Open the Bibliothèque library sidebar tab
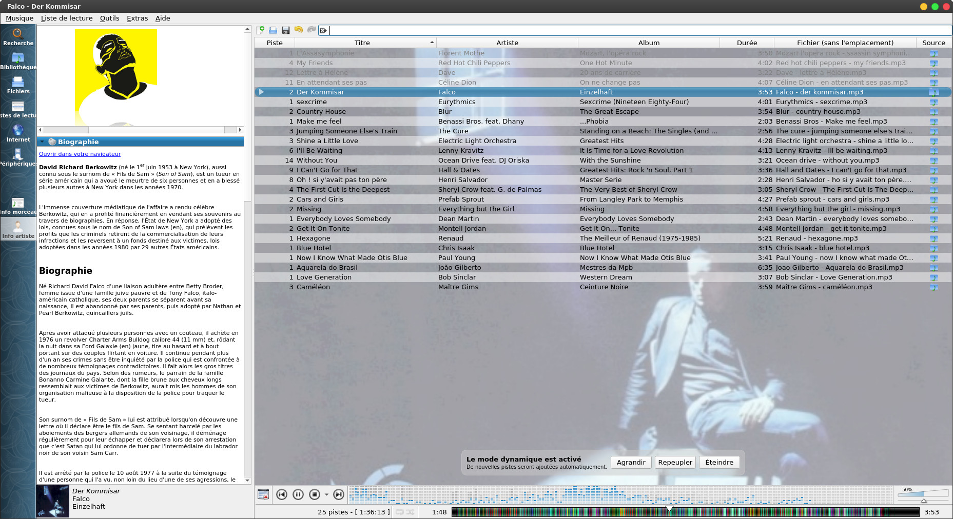Screen dimensions: 953x519 18,61
